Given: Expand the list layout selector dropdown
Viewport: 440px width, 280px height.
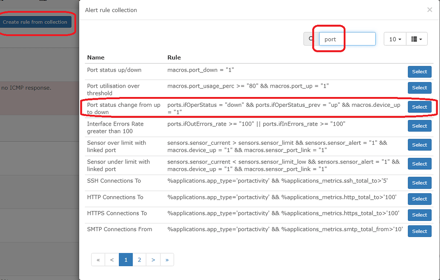Looking at the screenshot, I should [x=416, y=39].
